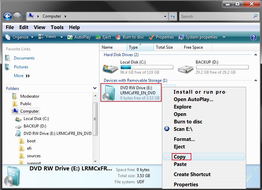
Task: Click folder tree scrollbar up arrow
Action: click(95, 96)
